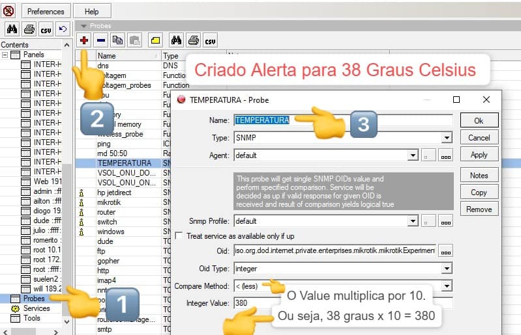
Task: Click the copy probe toolbar icon
Action: (118, 40)
